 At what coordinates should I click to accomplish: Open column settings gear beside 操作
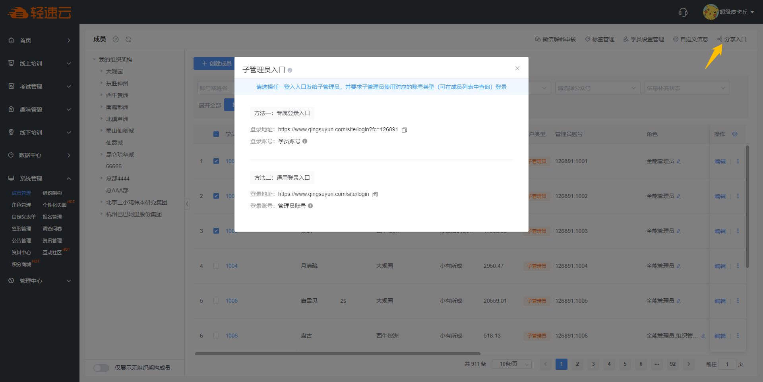(x=735, y=134)
